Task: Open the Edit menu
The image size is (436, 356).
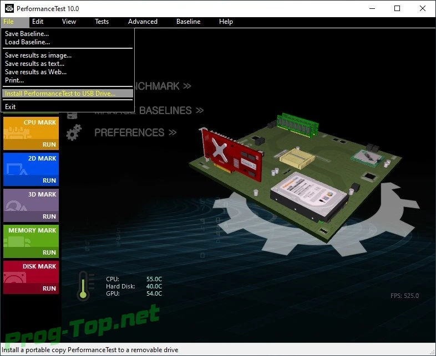Action: point(38,22)
